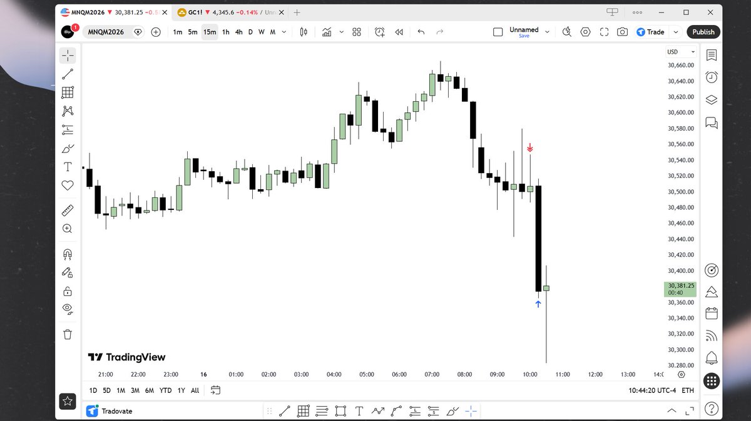Open the indicator templates grid icon
This screenshot has width=751, height=421.
click(357, 32)
